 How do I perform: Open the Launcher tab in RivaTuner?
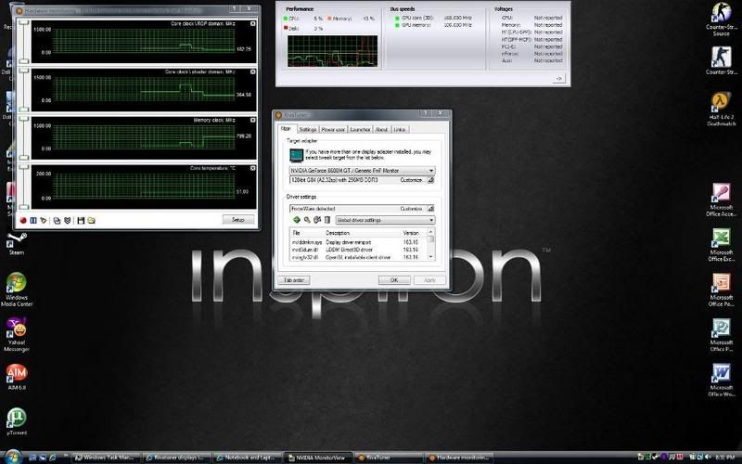click(360, 129)
